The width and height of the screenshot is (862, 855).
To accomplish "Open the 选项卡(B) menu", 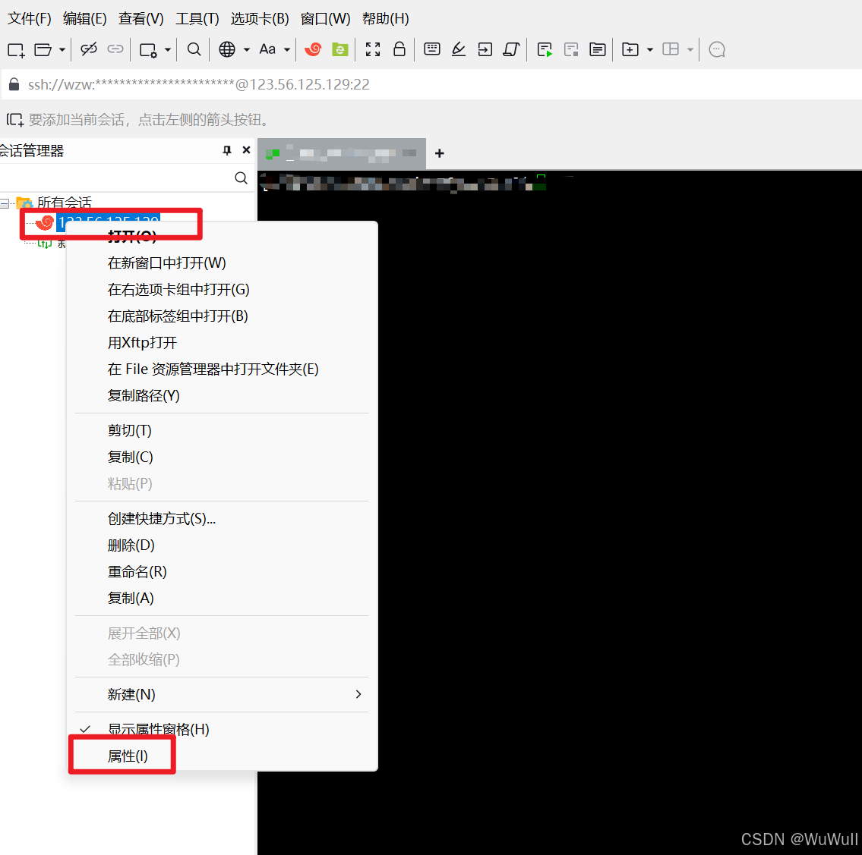I will (x=260, y=19).
